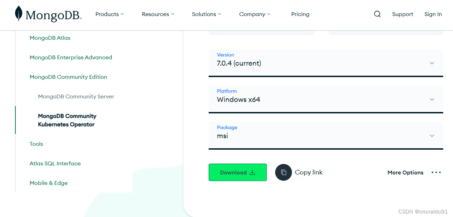Viewport: 453px width, 217px height.
Task: Select MongoDB Community Edition in sidebar
Action: [68, 77]
